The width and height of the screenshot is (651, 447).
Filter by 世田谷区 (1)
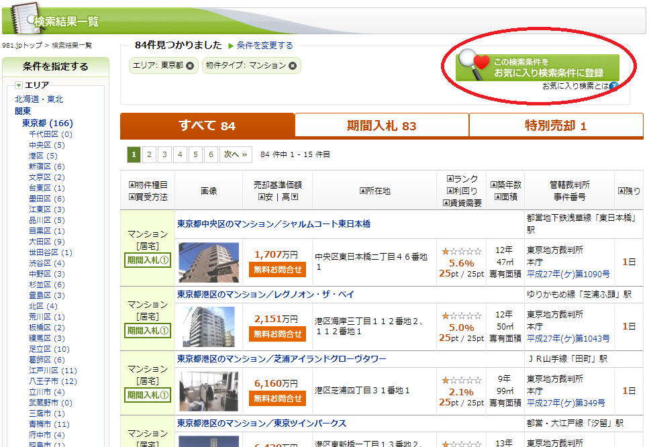tap(50, 252)
